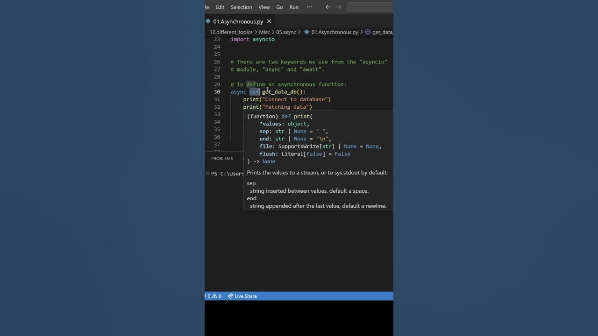Viewport: 598px width, 336px height.
Task: Click the function name get_data_db
Action: tap(279, 92)
